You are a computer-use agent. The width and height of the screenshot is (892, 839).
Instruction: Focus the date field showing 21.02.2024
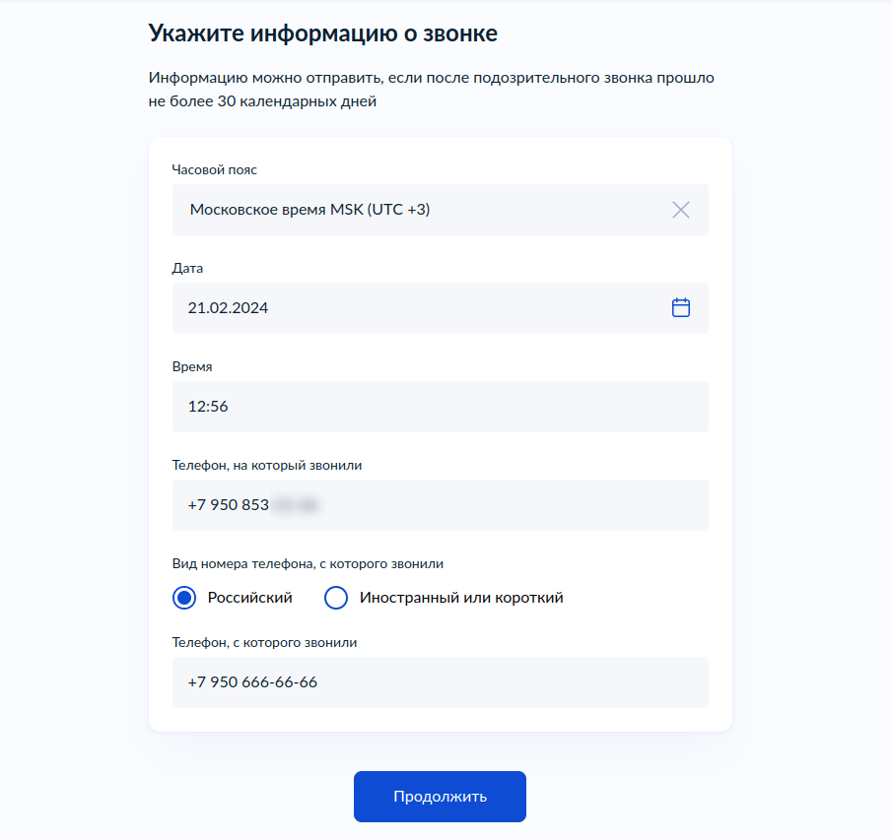[x=441, y=308]
